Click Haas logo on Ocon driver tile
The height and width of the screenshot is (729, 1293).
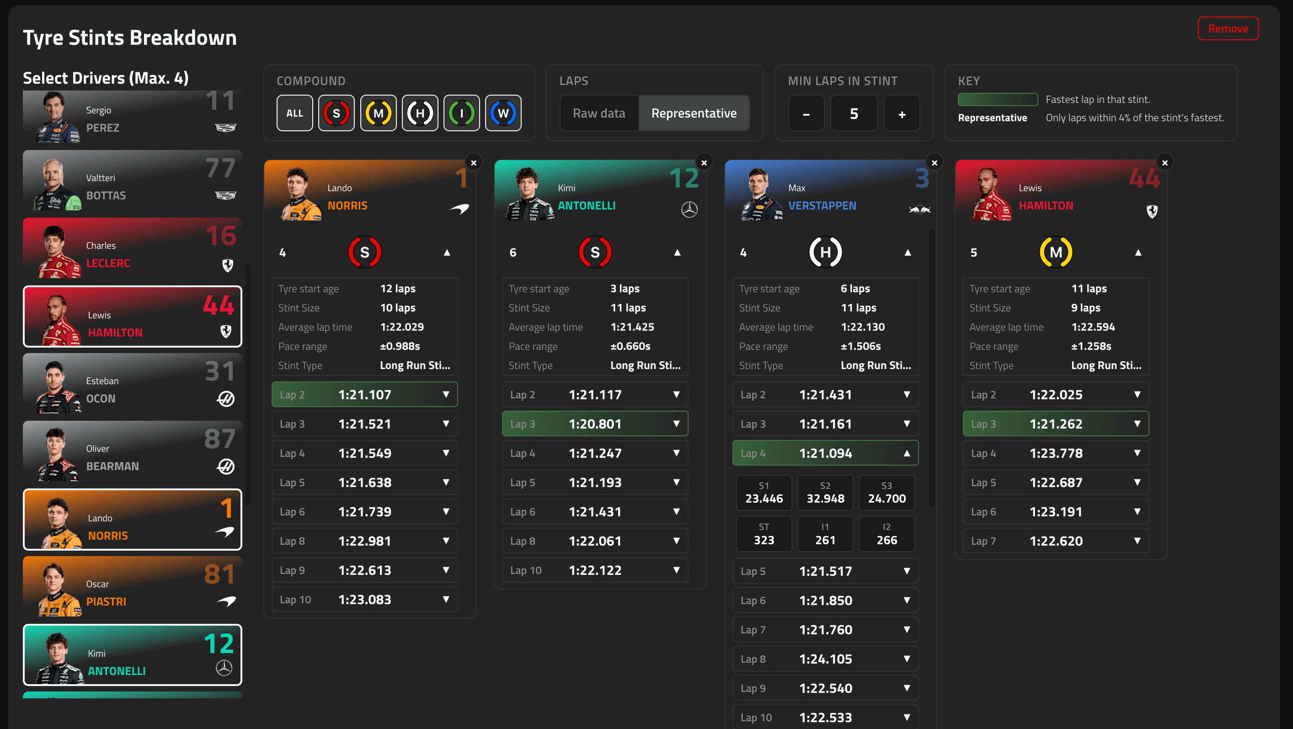(x=226, y=399)
